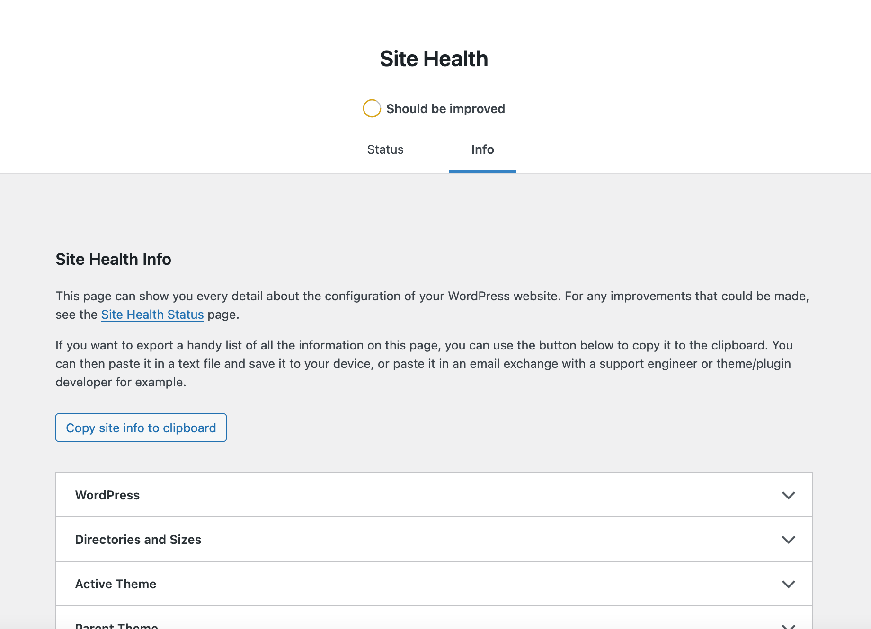Viewport: 871px width, 629px height.
Task: Open the Site Health Status link
Action: click(x=152, y=314)
